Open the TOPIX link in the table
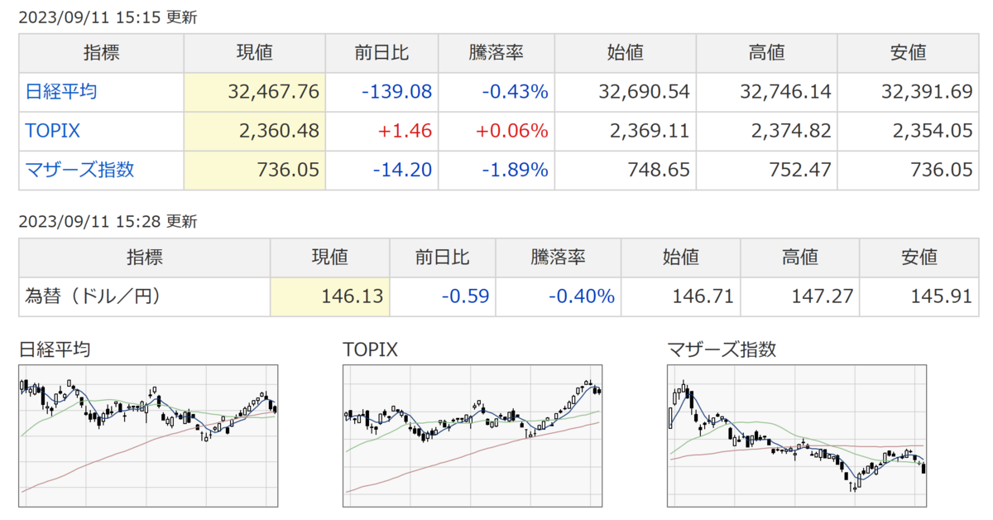This screenshot has width=993, height=520. click(53, 131)
